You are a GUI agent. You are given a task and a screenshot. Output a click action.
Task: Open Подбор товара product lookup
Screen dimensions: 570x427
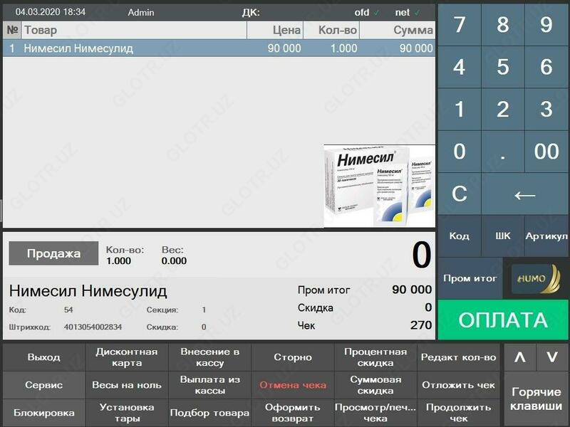tap(209, 413)
